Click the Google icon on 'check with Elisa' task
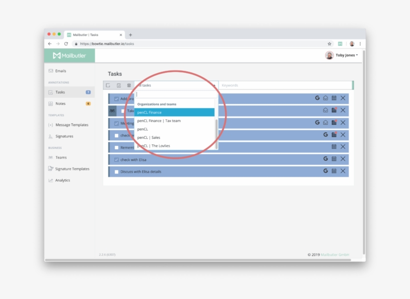 tap(325, 159)
